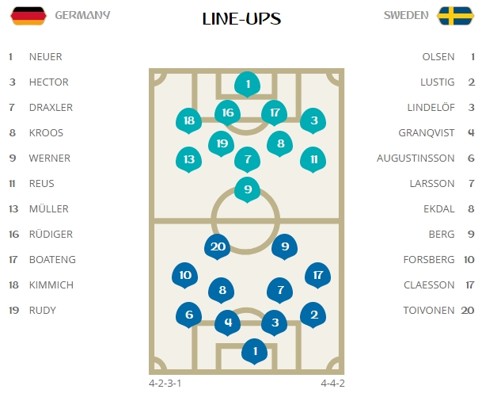
Task: Open FORSBERG in Sweden player list
Action: (x=429, y=260)
